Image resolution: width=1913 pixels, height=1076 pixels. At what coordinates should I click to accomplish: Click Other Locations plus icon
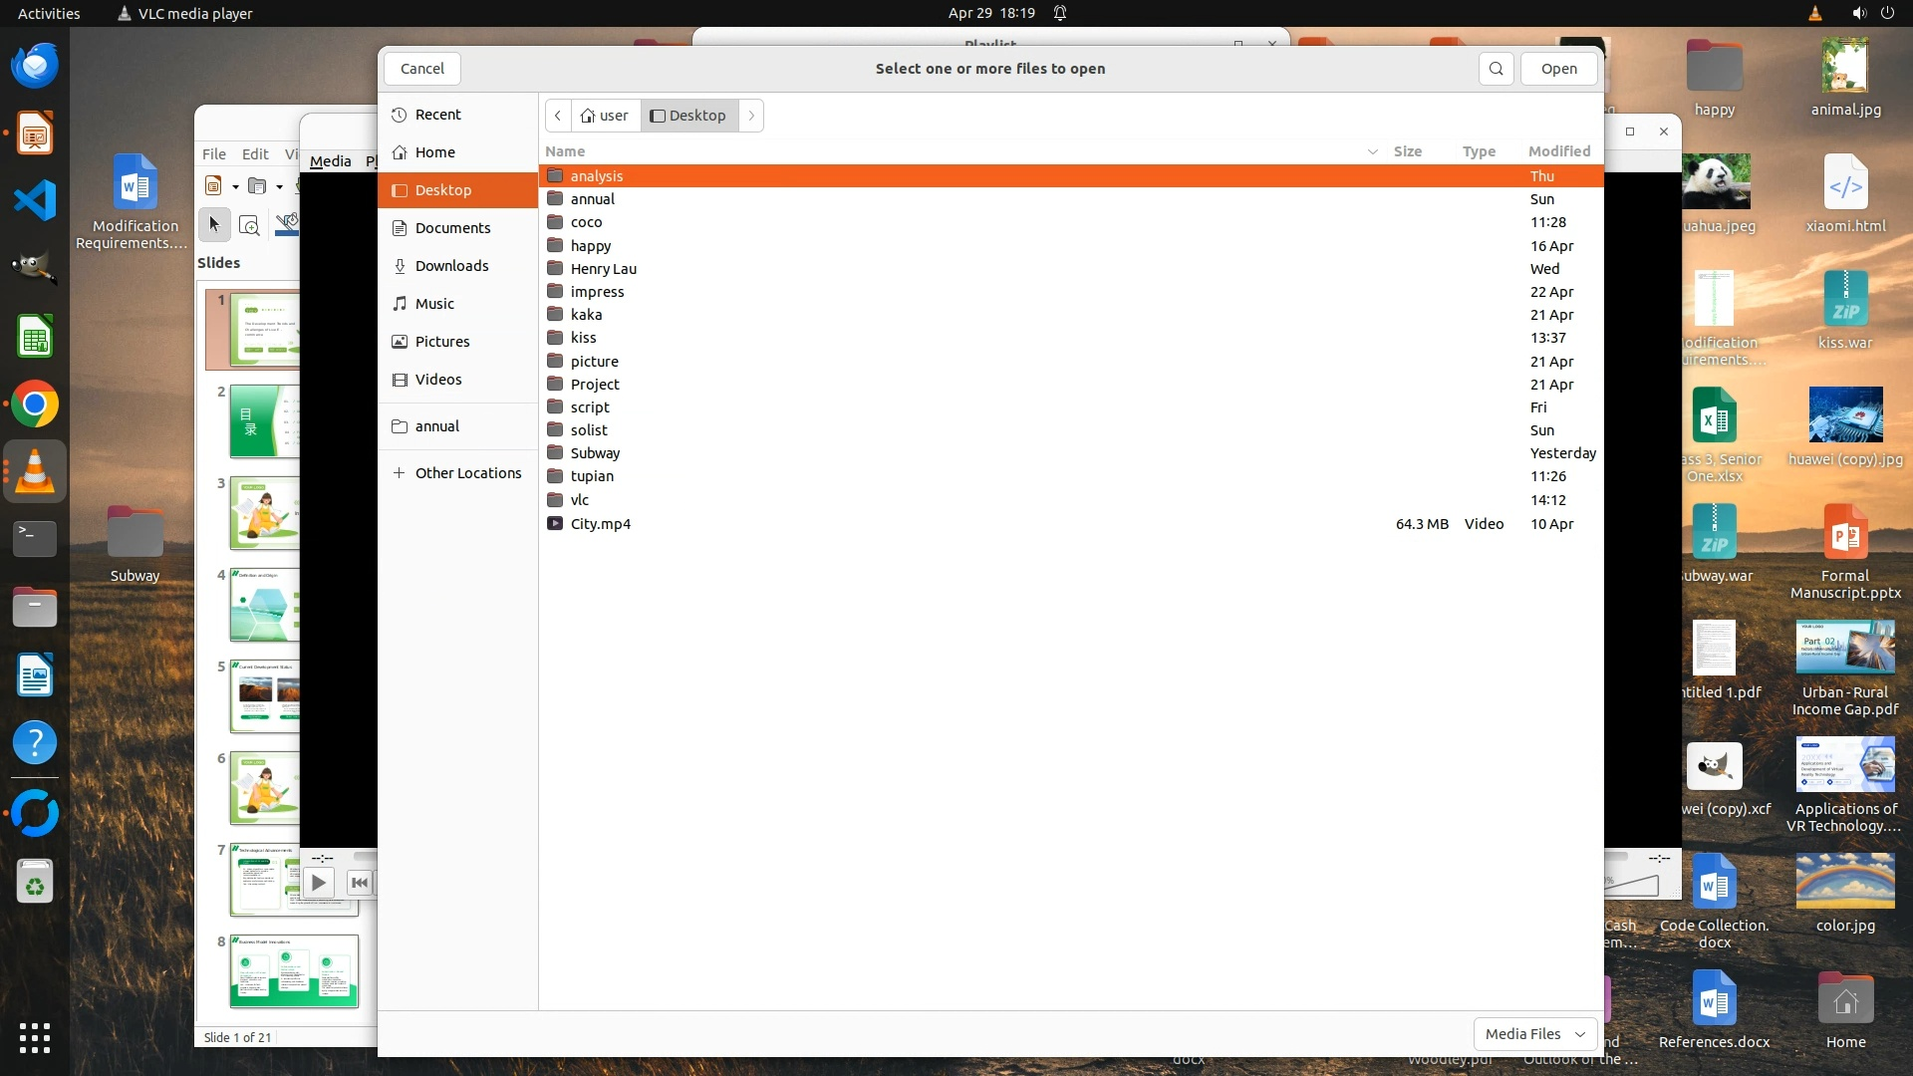(399, 473)
